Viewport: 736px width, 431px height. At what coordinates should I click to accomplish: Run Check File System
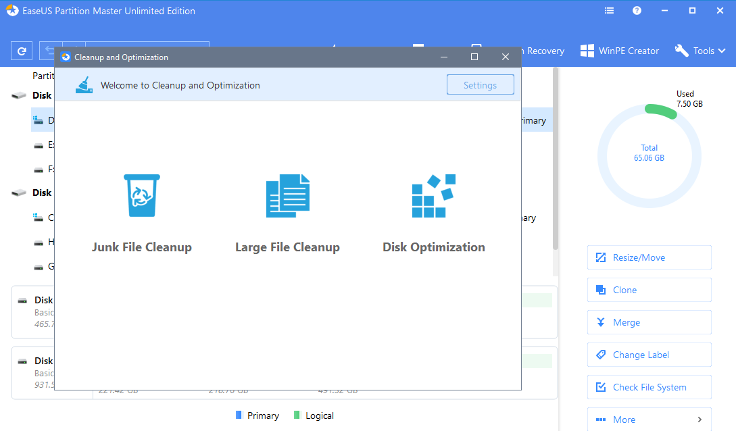coord(649,387)
